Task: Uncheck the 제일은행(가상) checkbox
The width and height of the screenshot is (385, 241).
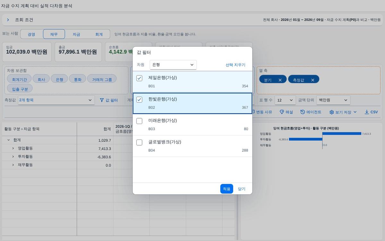Action: 139,78
